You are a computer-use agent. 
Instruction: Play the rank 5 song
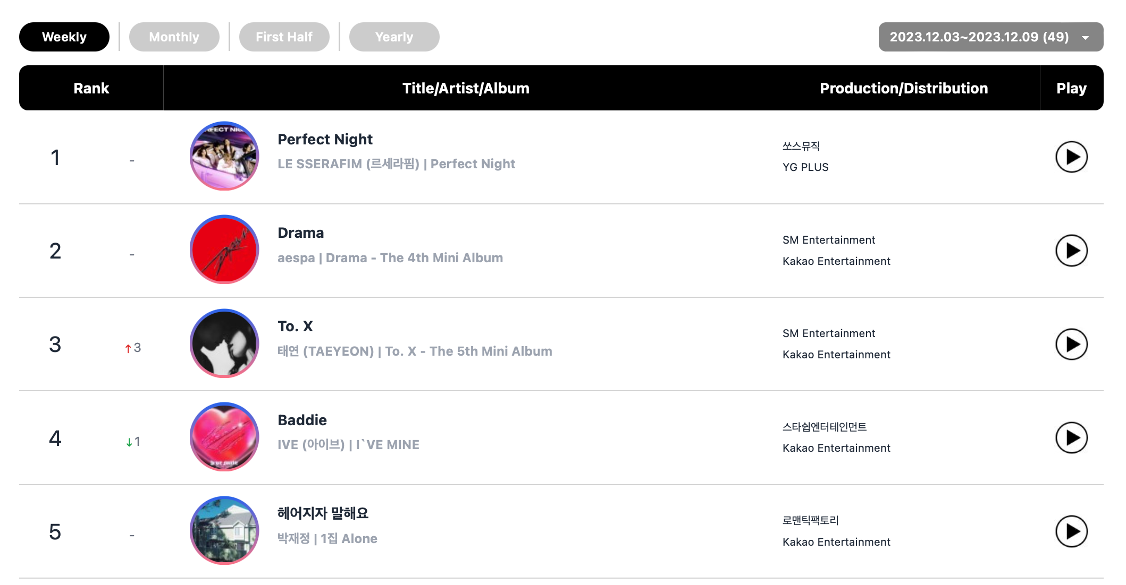(x=1071, y=531)
